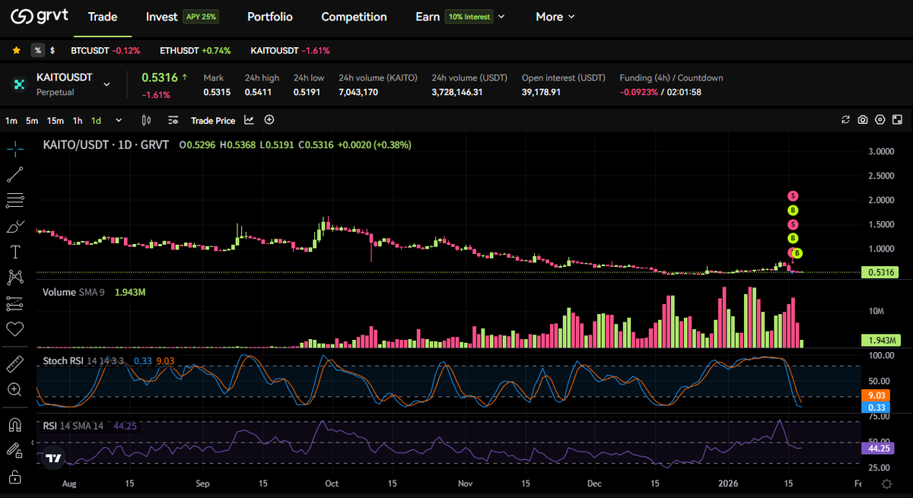913x498 pixels.
Task: Set chart interval to 5m
Action: (x=32, y=120)
